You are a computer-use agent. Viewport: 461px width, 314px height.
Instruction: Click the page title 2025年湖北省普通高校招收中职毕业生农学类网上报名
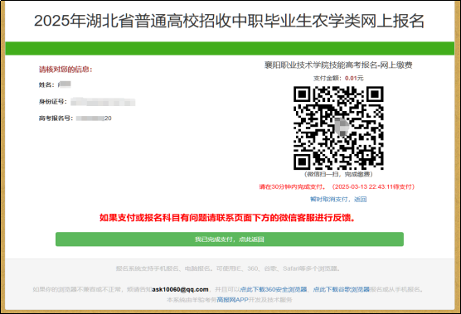(x=229, y=22)
